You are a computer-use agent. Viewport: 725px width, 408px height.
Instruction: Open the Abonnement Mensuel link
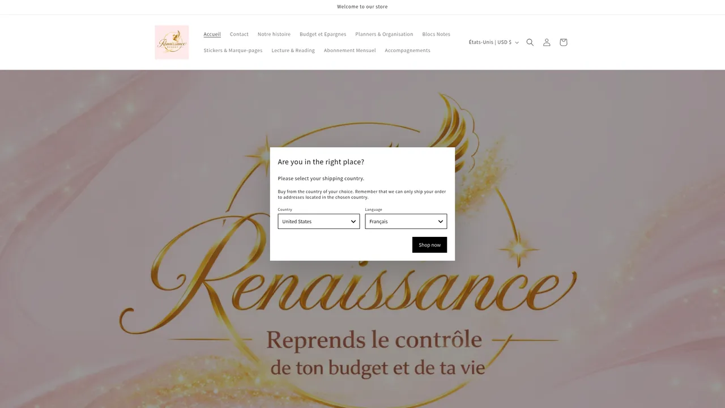pos(349,50)
